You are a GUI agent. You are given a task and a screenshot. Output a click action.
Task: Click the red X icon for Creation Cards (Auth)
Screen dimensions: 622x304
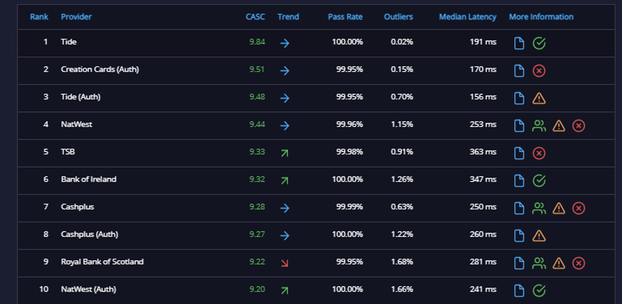pyautogui.click(x=539, y=70)
